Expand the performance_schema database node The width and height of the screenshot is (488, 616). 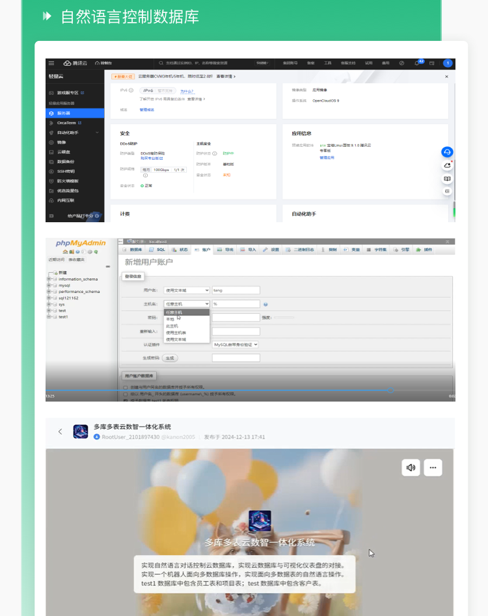(x=49, y=292)
